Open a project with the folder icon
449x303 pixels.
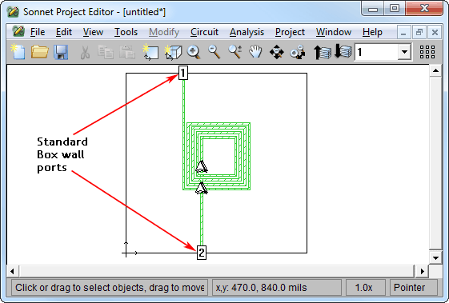click(39, 52)
